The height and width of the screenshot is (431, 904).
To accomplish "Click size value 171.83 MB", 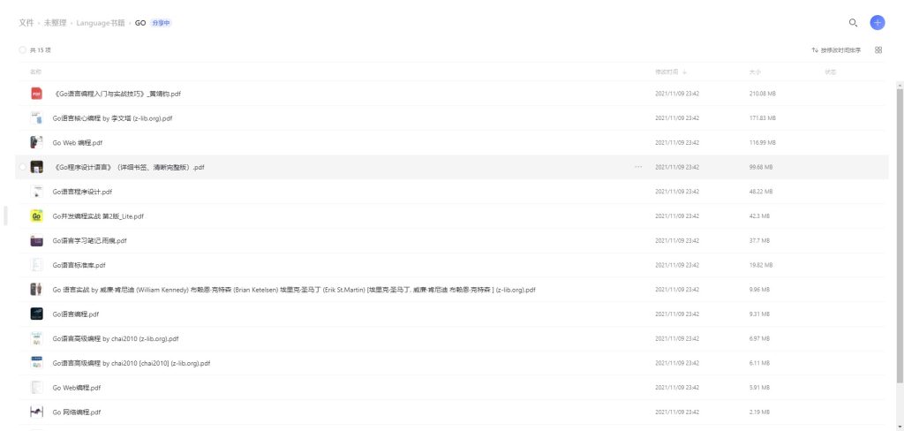I will tap(762, 117).
